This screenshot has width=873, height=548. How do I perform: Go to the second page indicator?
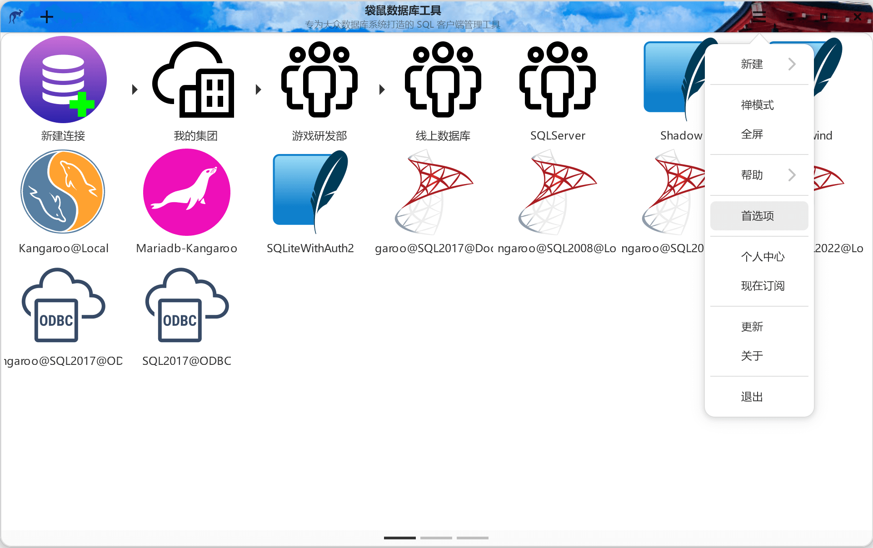[x=436, y=538]
